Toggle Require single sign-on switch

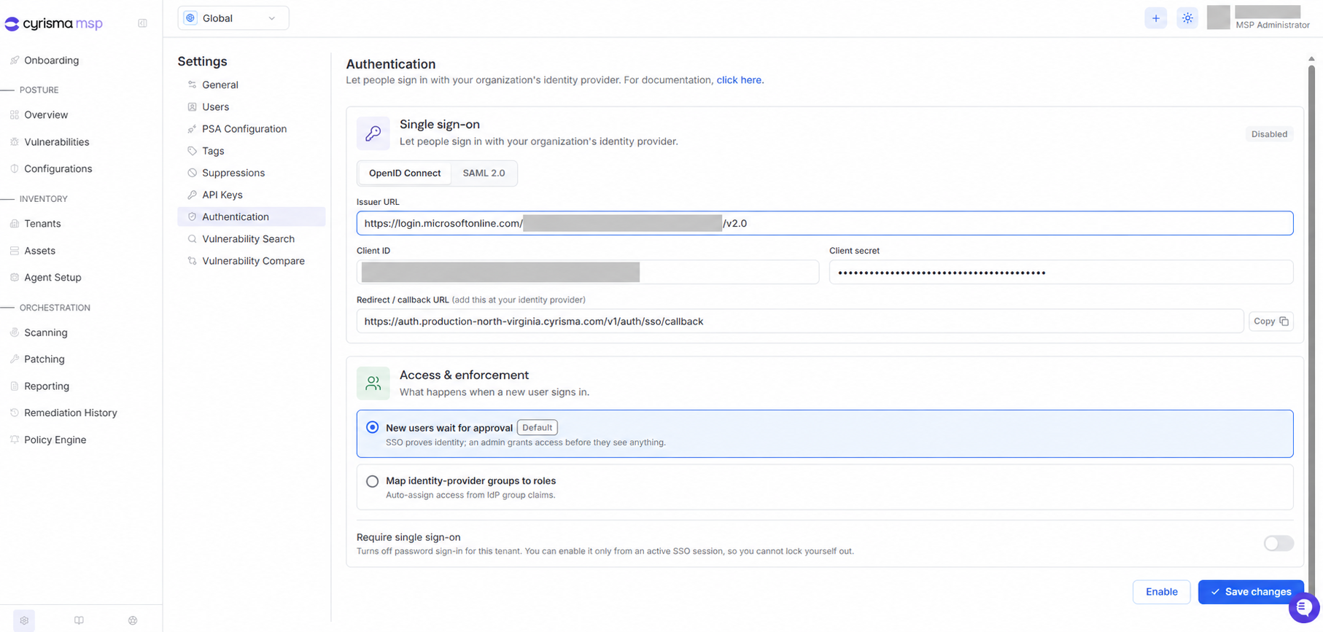1279,543
